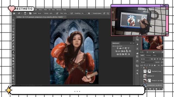Add an Invert adjustment
This screenshot has height=97, width=174.
coord(118,54)
